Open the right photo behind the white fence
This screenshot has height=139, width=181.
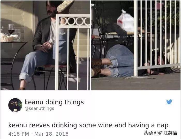[x=136, y=45]
